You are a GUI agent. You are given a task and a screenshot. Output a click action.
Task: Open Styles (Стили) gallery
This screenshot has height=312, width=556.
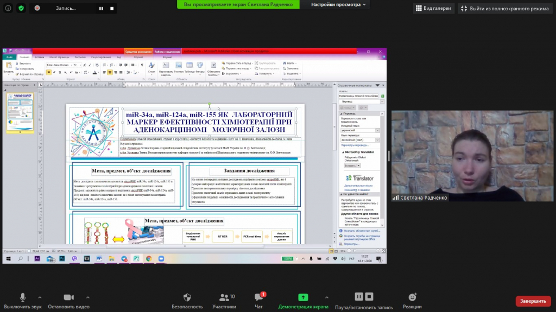click(151, 67)
